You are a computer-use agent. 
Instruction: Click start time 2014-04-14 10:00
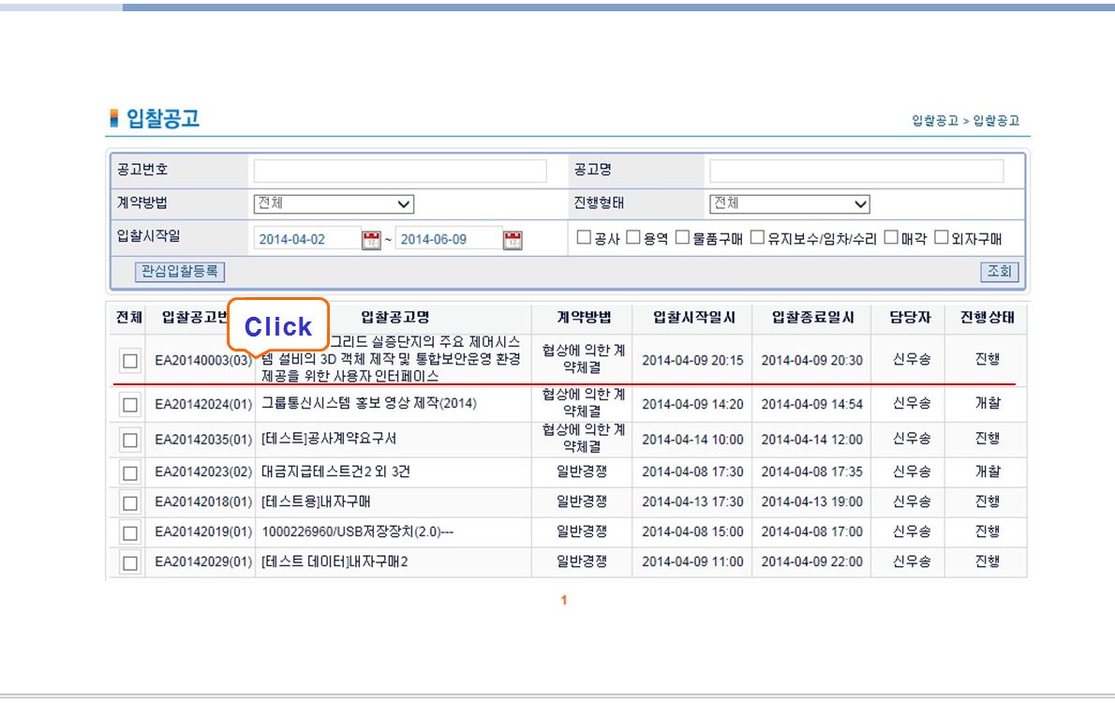pyautogui.click(x=692, y=440)
